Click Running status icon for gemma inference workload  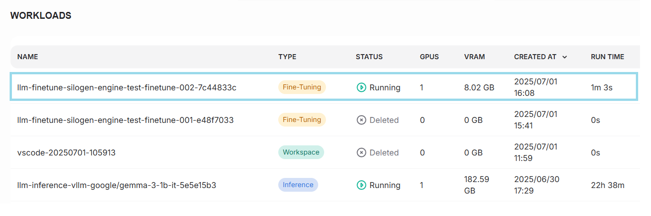tap(361, 185)
